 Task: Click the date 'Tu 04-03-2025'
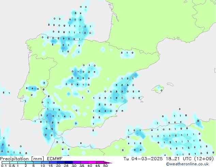pos(143,159)
